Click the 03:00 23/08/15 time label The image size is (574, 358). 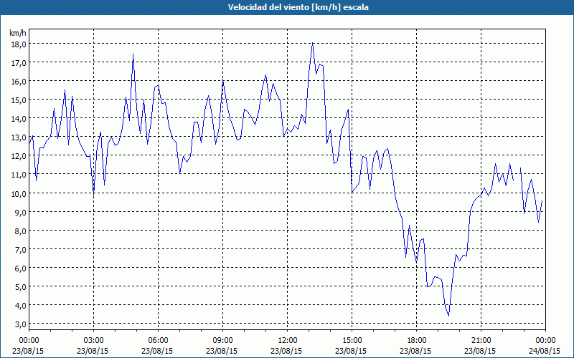[x=93, y=346]
